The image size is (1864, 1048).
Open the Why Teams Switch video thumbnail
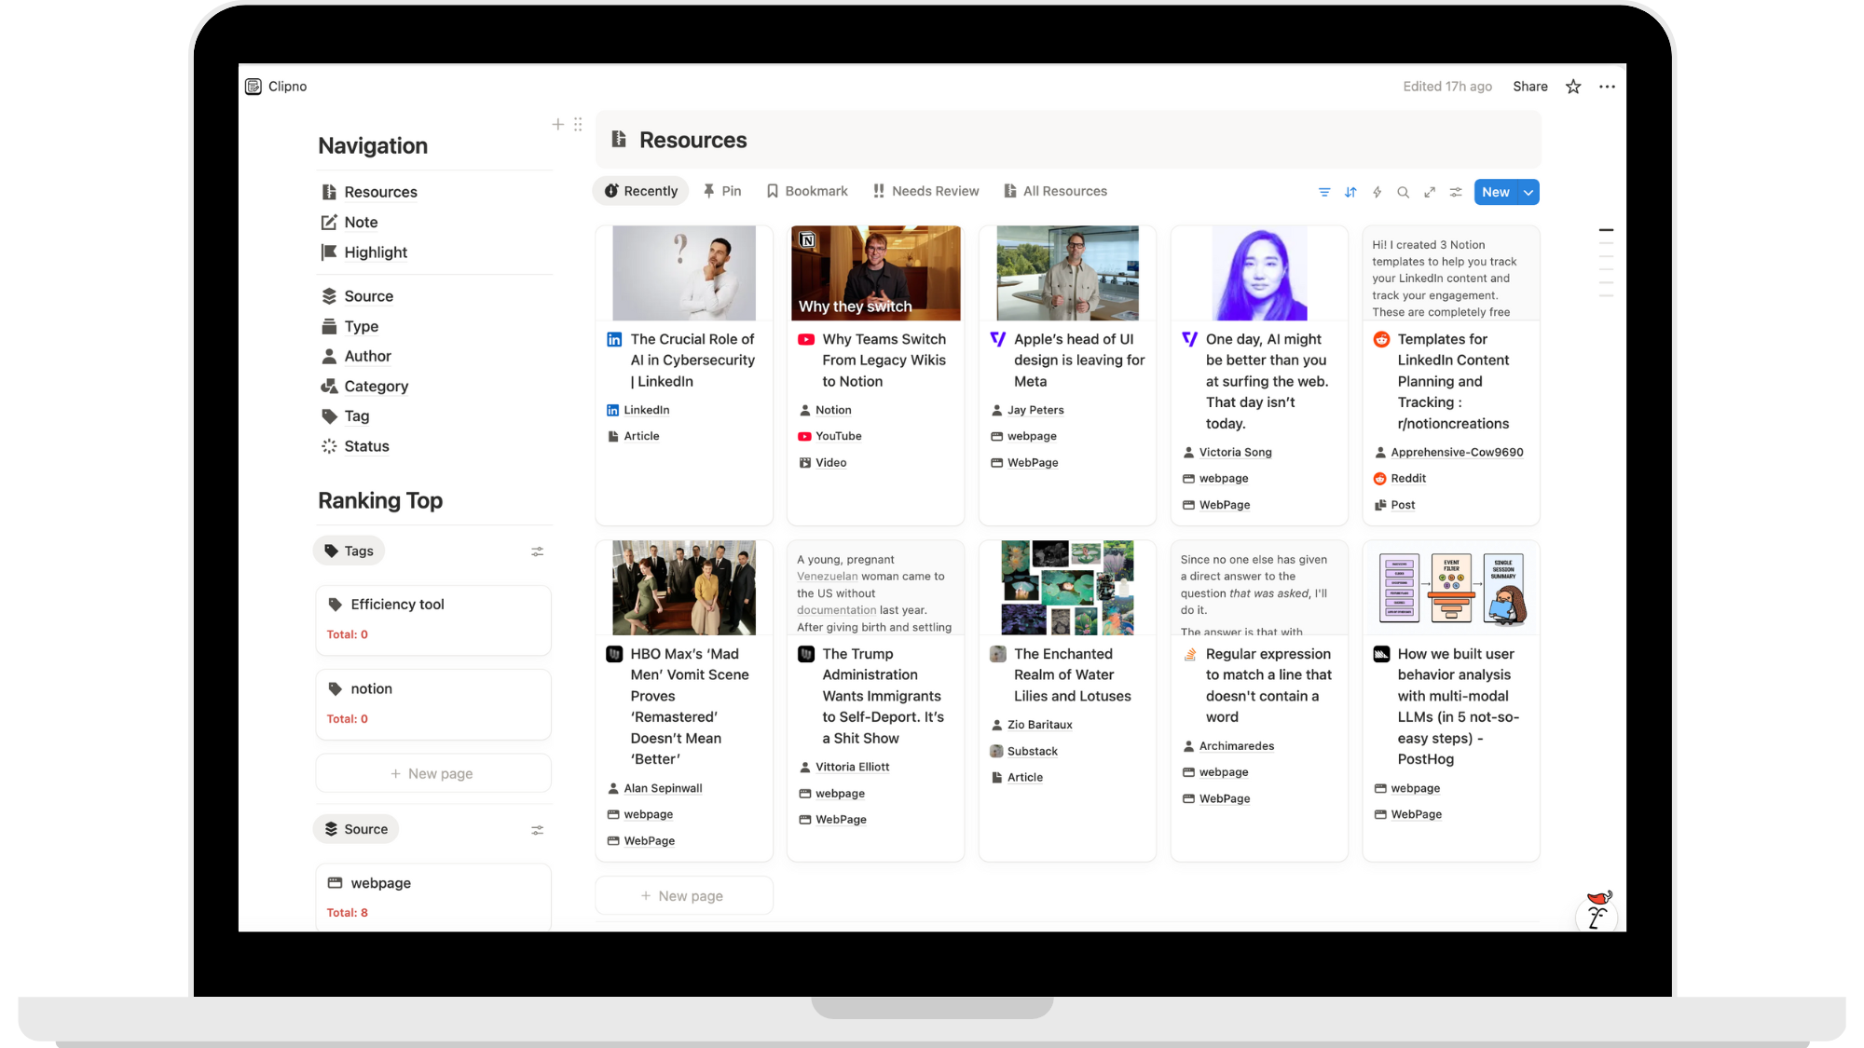click(x=875, y=273)
